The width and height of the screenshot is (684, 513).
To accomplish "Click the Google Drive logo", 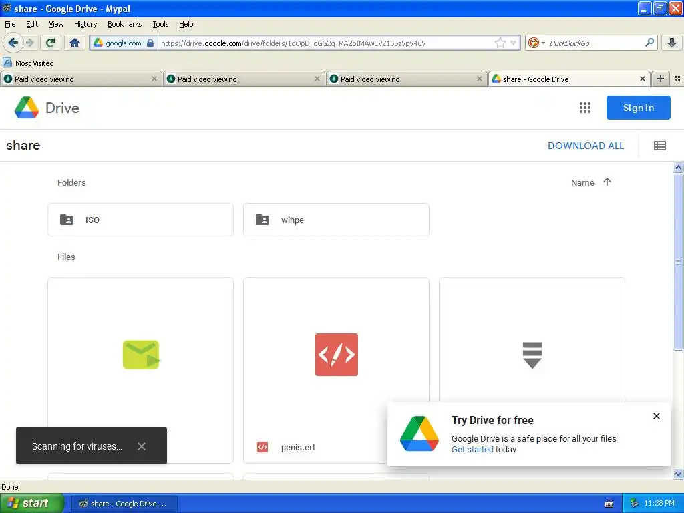I will click(47, 108).
